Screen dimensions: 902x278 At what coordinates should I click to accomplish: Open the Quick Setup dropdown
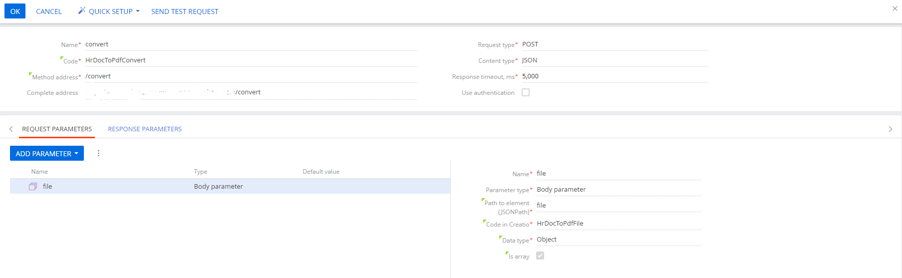tap(109, 11)
